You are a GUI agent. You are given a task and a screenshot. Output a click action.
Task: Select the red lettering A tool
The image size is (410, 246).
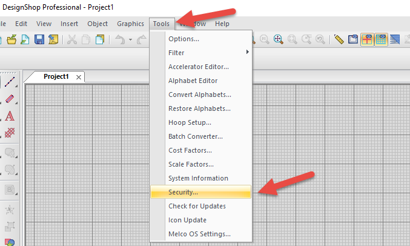point(10,116)
